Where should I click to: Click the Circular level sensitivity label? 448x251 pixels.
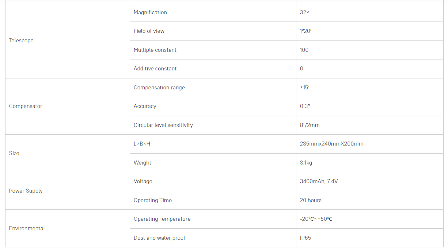click(x=163, y=125)
